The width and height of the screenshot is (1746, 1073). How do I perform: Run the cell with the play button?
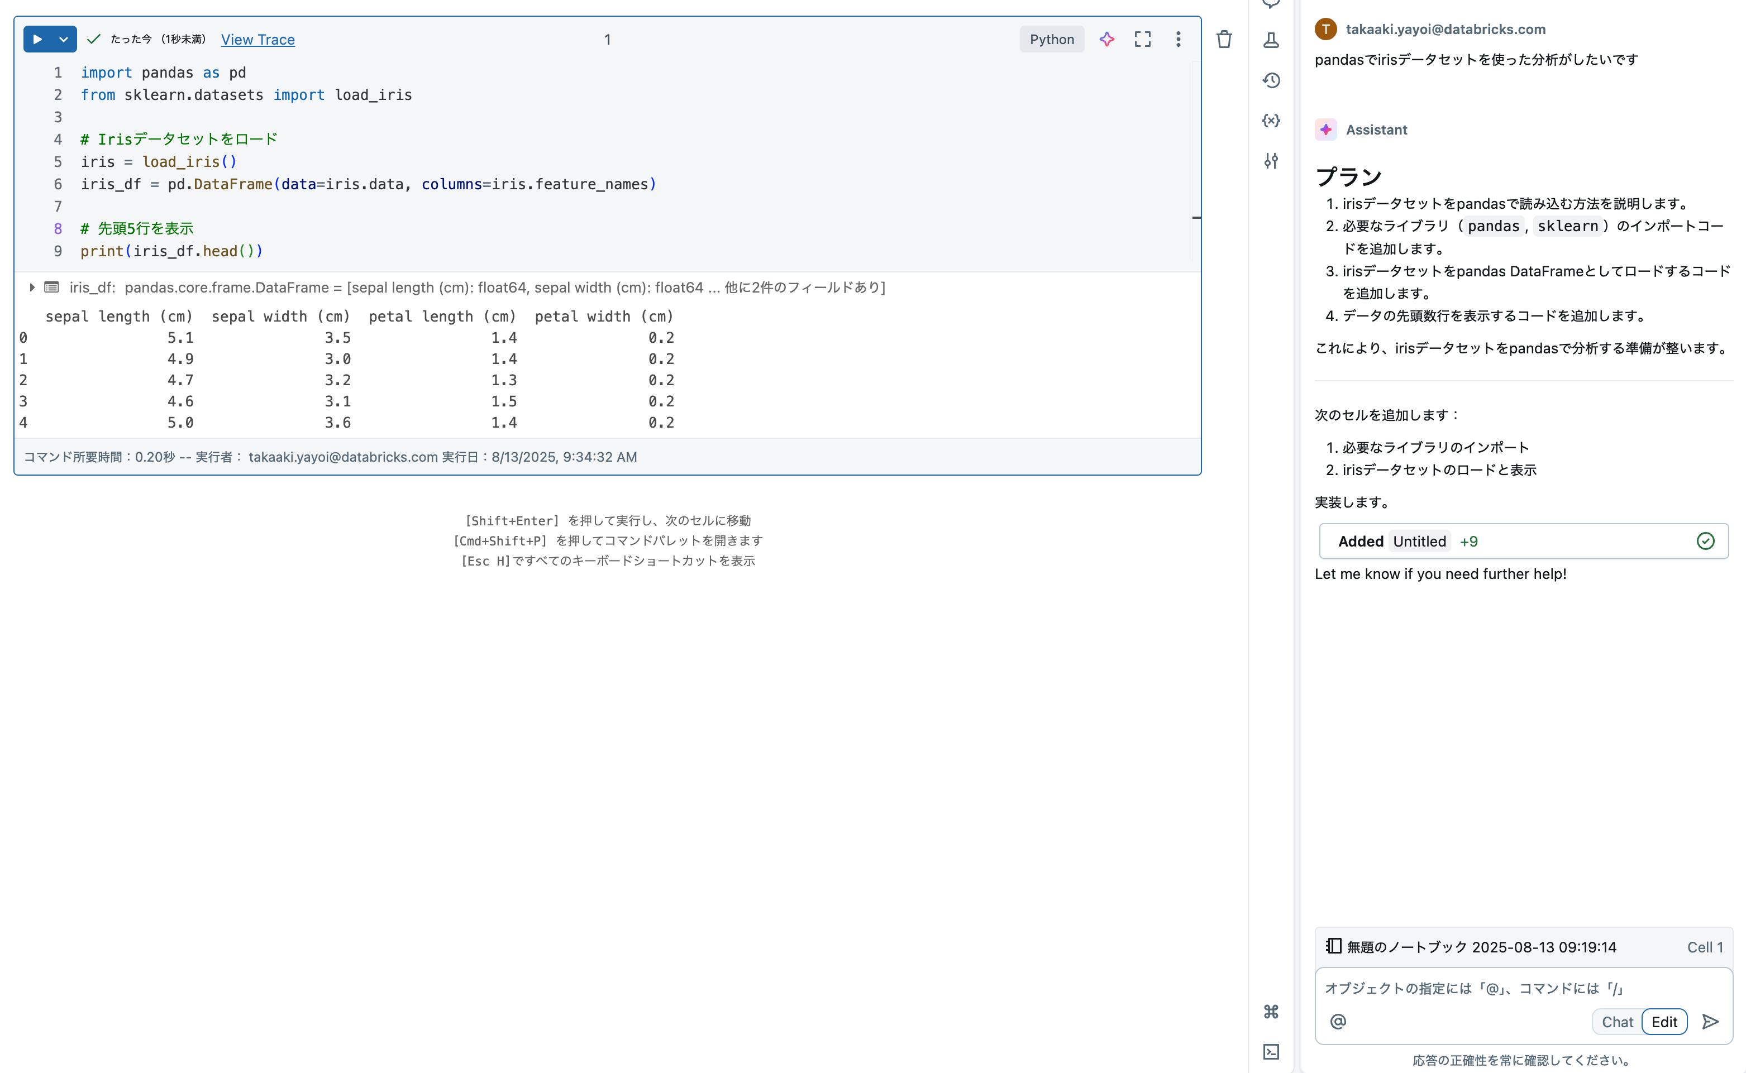tap(37, 39)
